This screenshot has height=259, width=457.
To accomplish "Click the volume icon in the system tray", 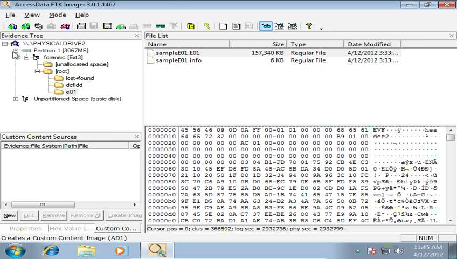I will [x=399, y=251].
